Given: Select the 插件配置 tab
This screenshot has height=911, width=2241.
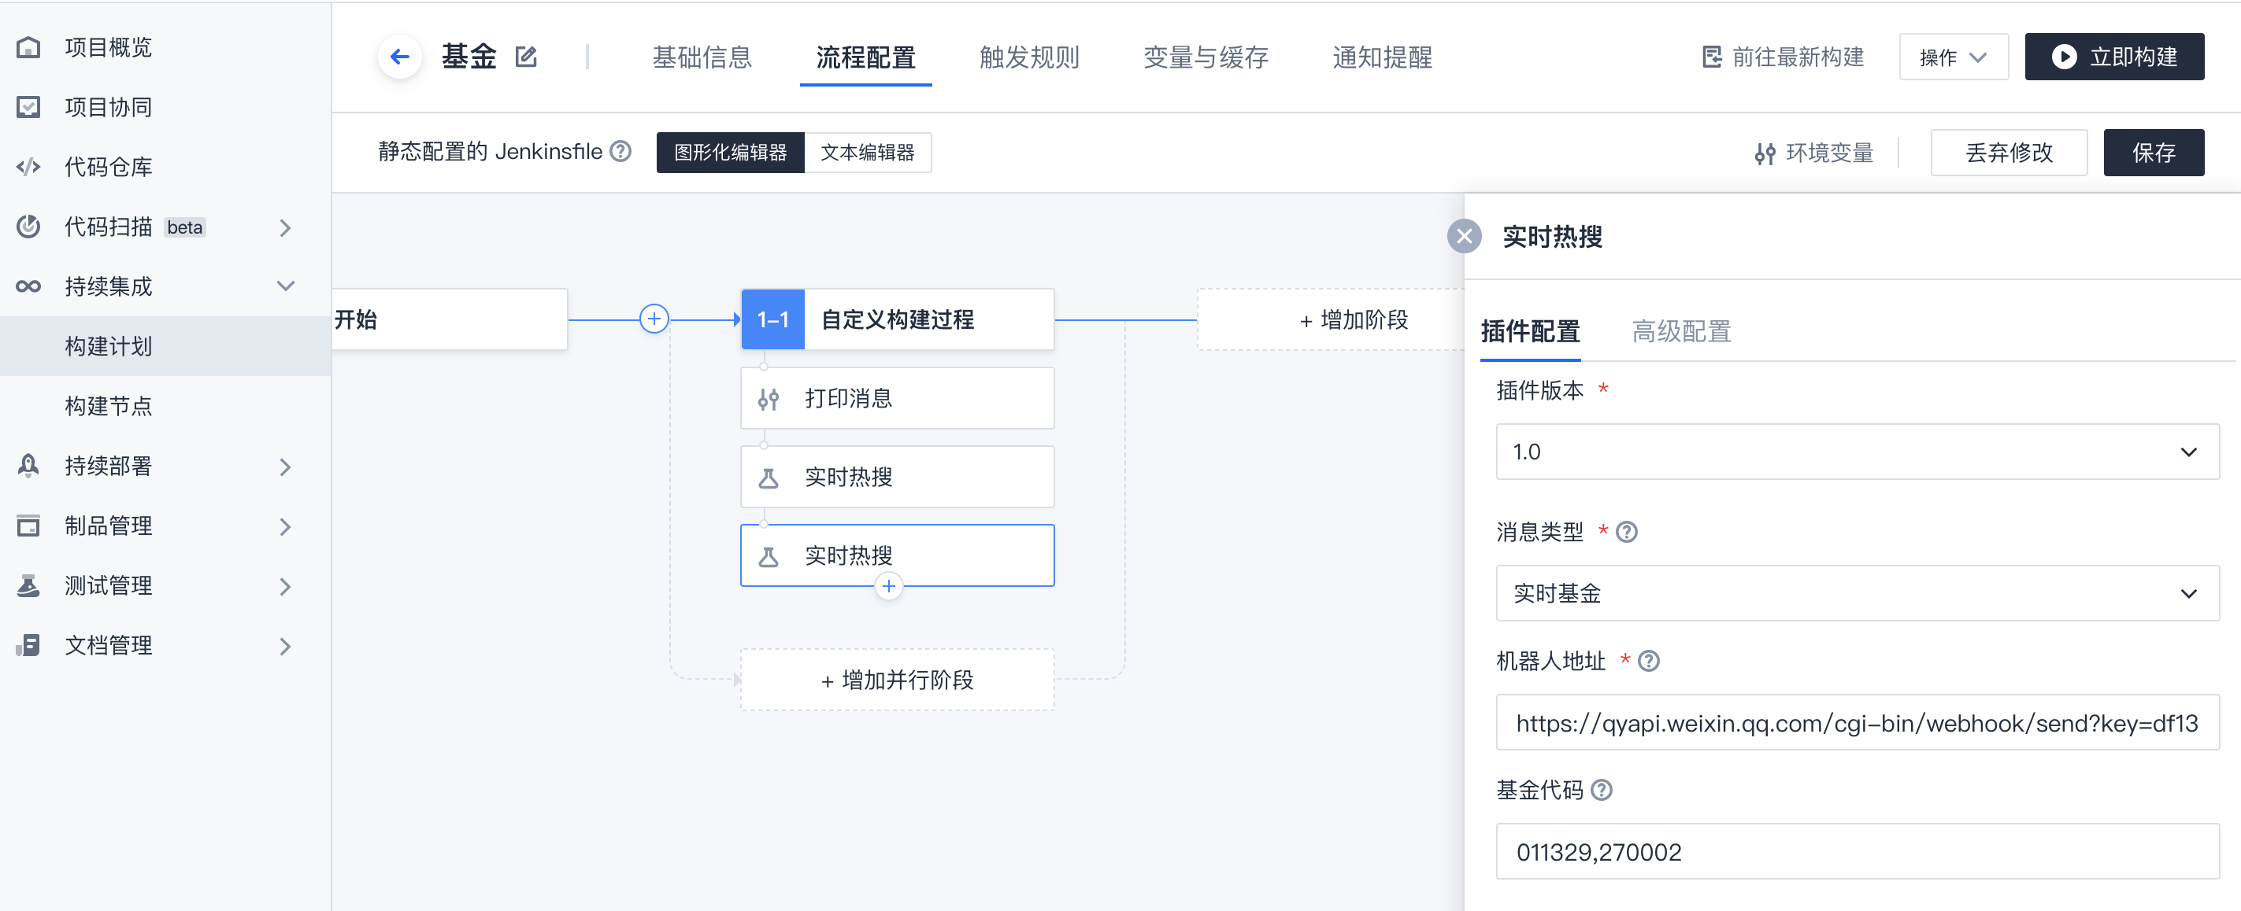Looking at the screenshot, I should point(1530,331).
